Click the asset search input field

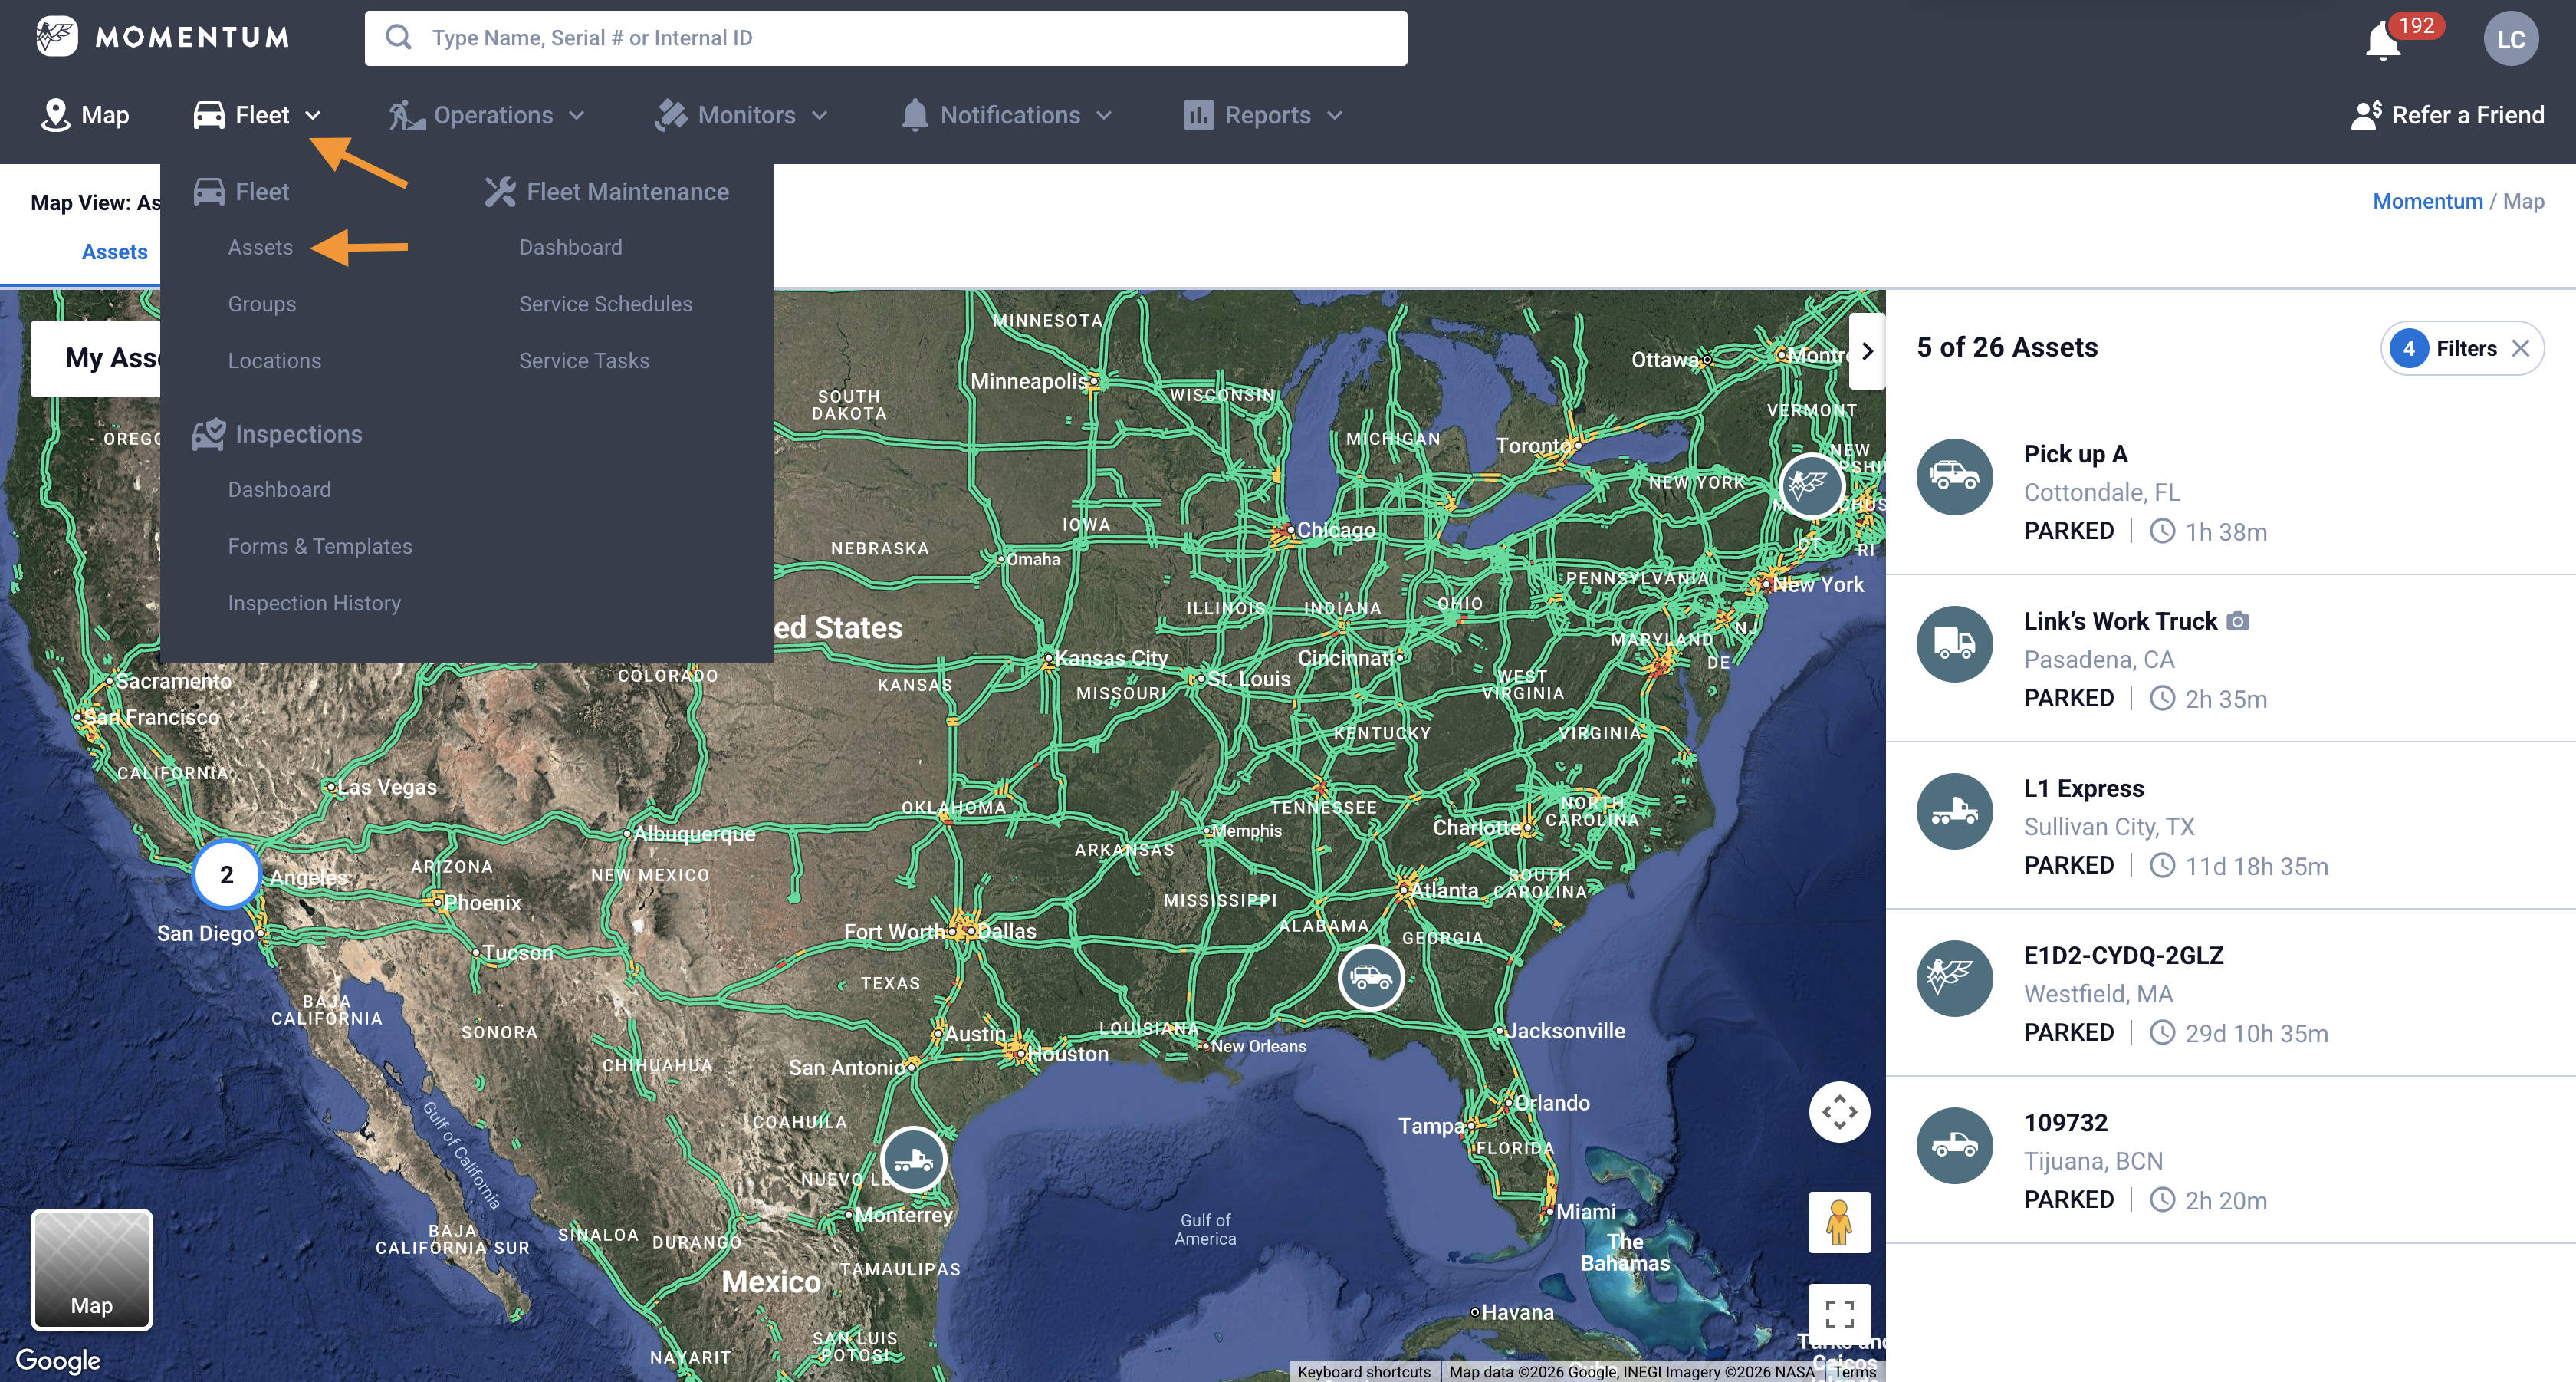885,38
